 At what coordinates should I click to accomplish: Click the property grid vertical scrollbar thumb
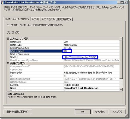[121, 59]
